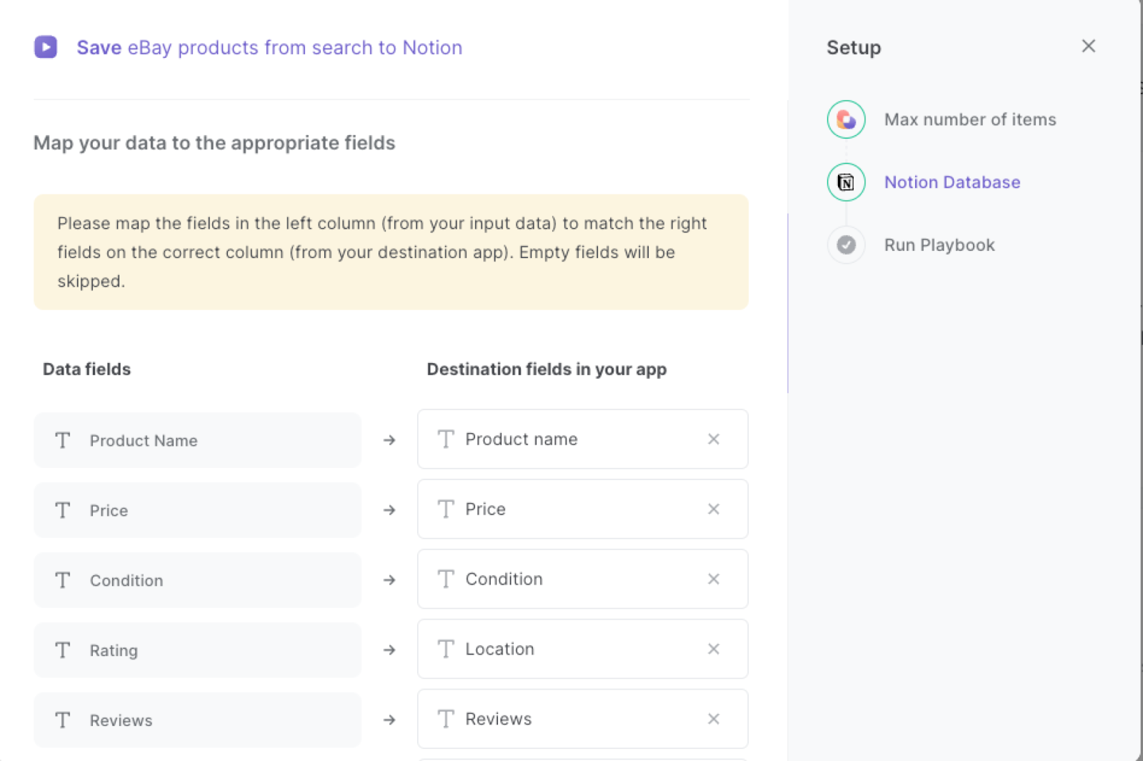1143x761 pixels.
Task: Close the Setup panel
Action: point(1088,46)
